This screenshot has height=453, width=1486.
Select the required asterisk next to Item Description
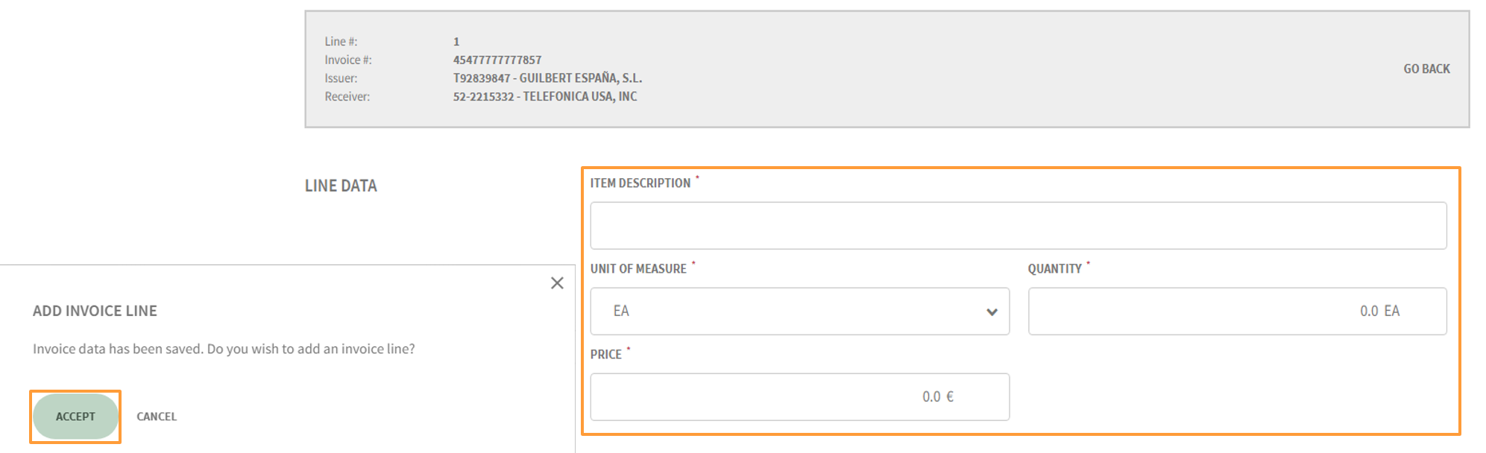(698, 178)
